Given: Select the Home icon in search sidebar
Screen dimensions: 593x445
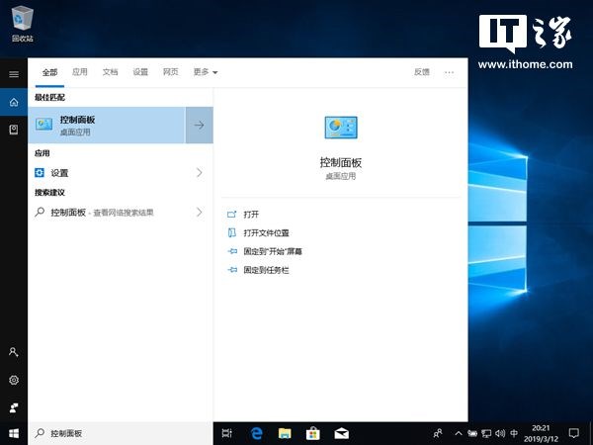Looking at the screenshot, I should [14, 102].
